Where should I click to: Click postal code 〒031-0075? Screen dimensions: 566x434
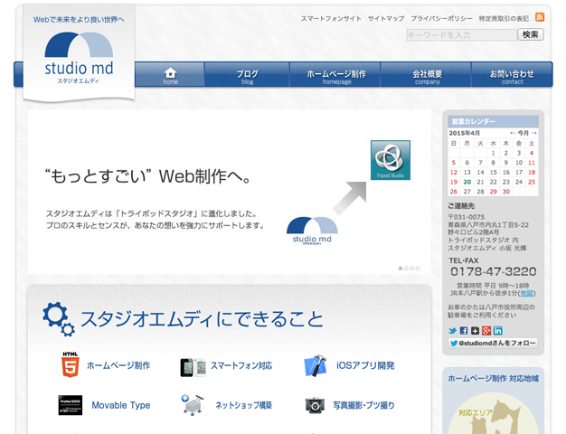click(466, 217)
